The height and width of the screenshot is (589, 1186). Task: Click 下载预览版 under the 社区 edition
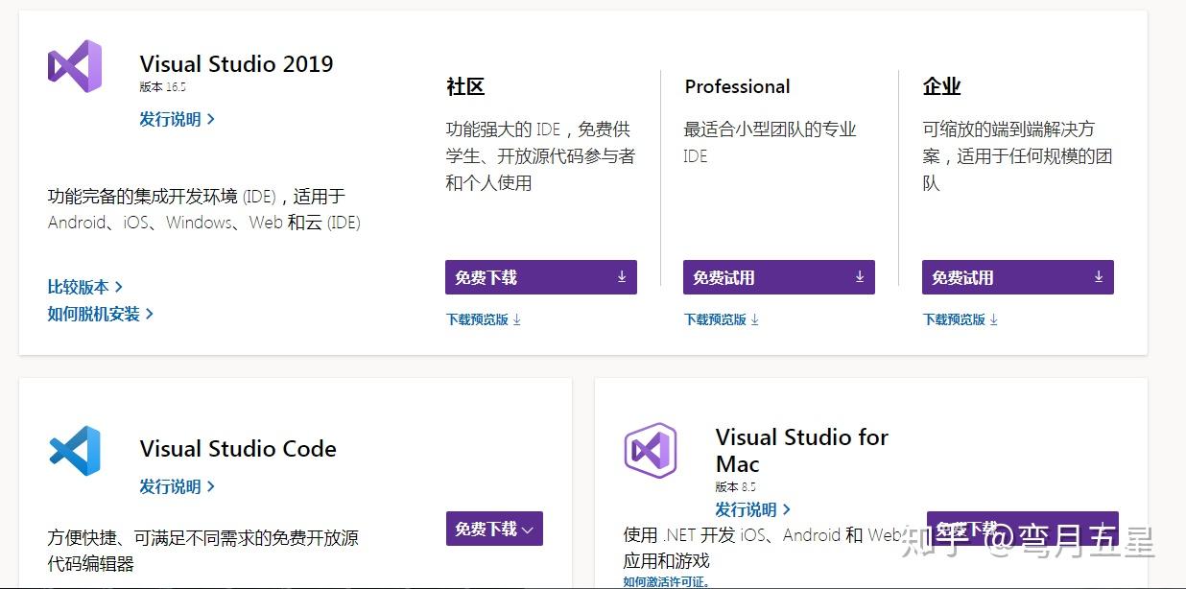484,319
